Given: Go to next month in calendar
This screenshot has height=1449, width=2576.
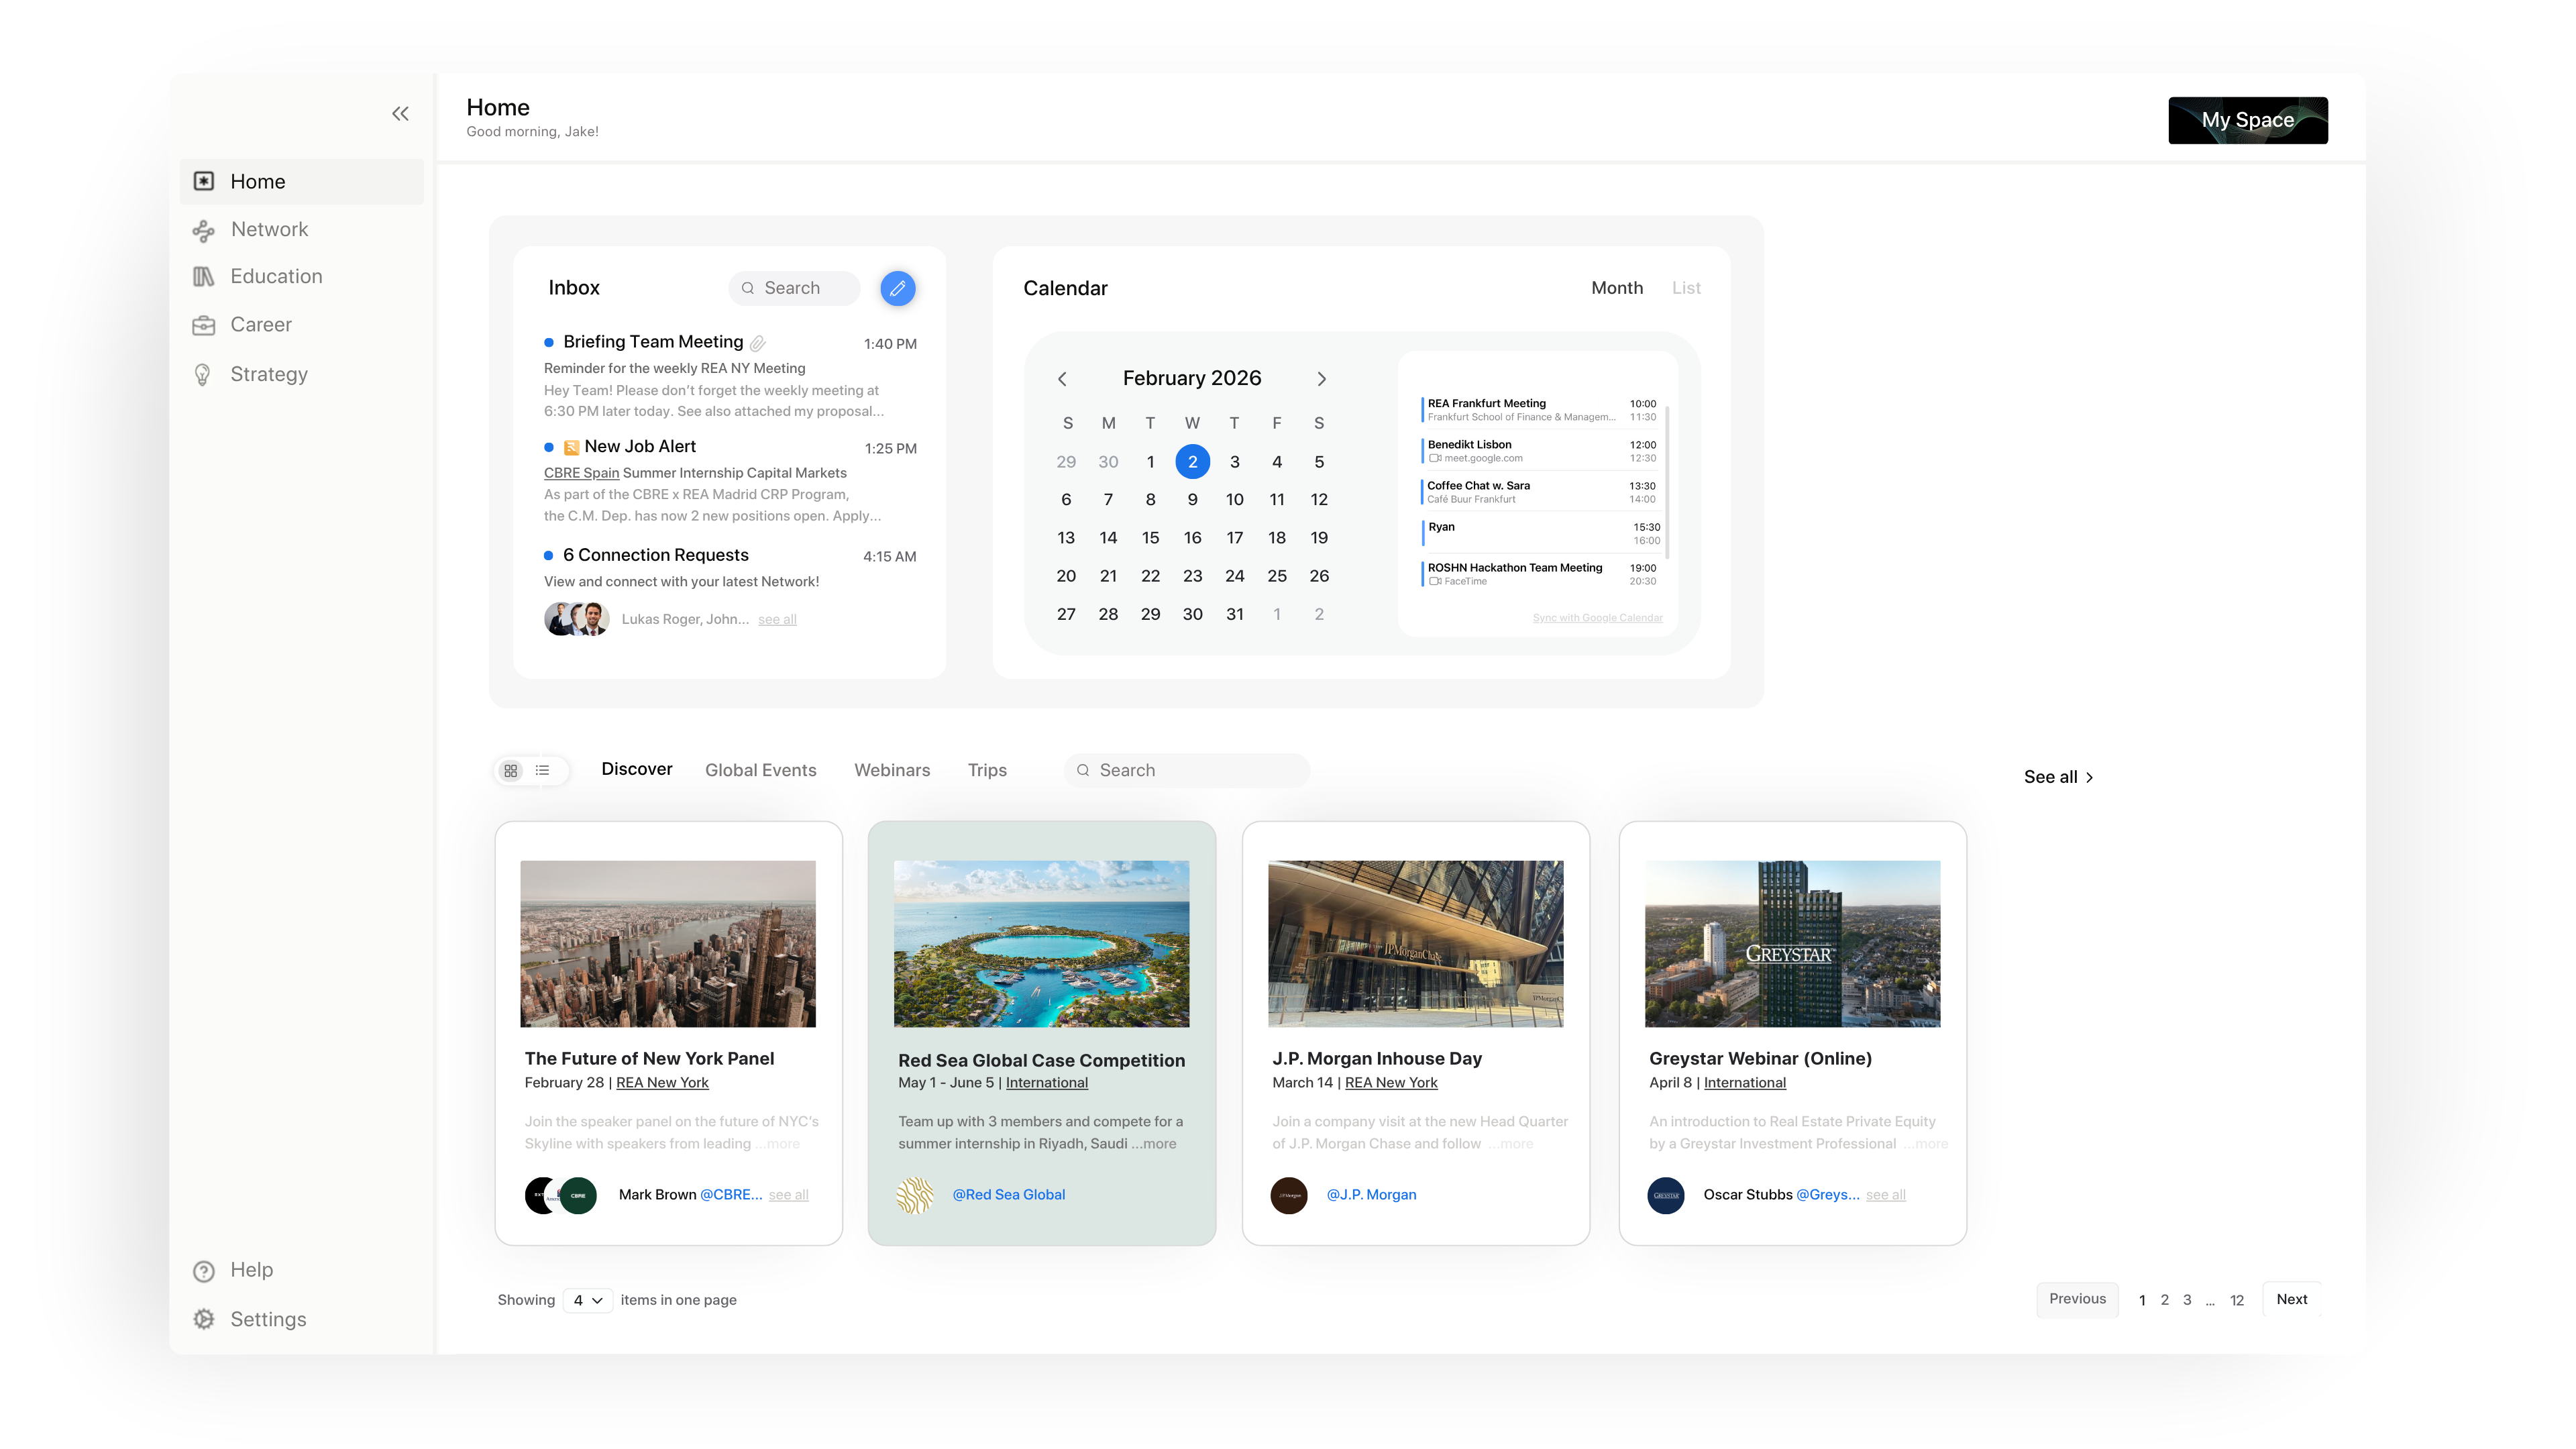Looking at the screenshot, I should [1321, 379].
